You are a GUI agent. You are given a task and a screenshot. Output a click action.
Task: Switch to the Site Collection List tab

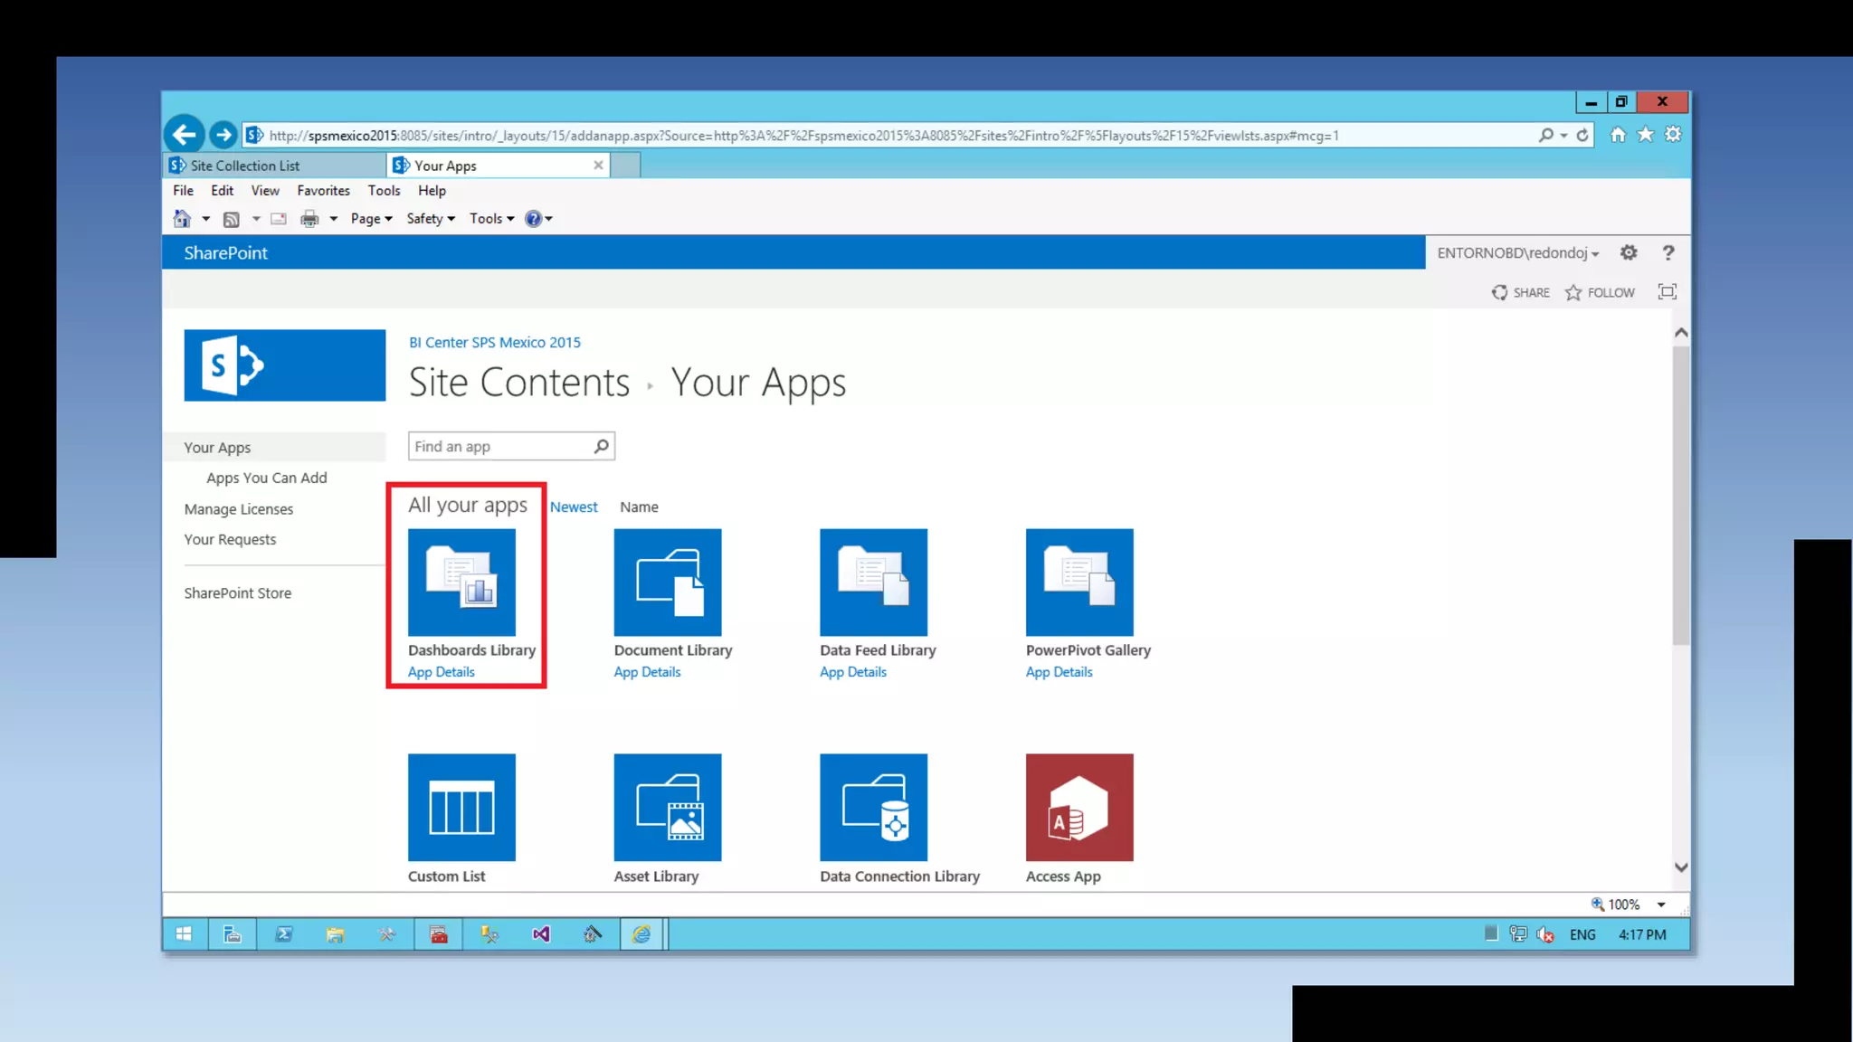coord(244,166)
